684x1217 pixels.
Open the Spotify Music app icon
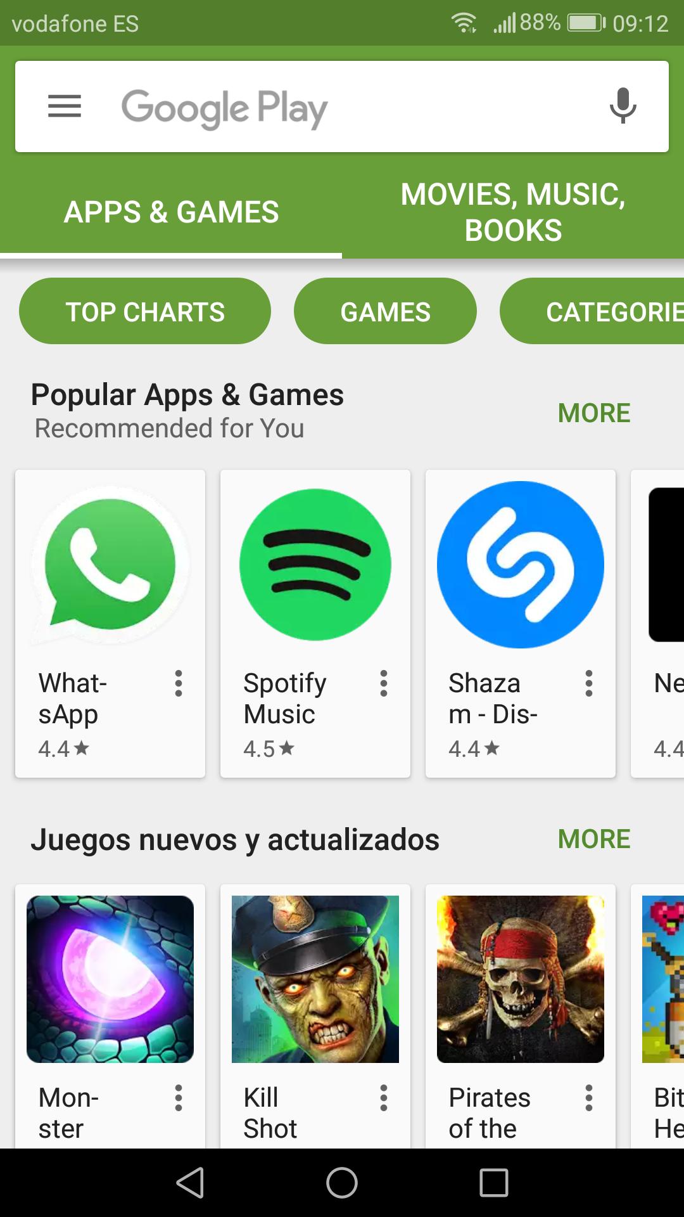(x=315, y=565)
